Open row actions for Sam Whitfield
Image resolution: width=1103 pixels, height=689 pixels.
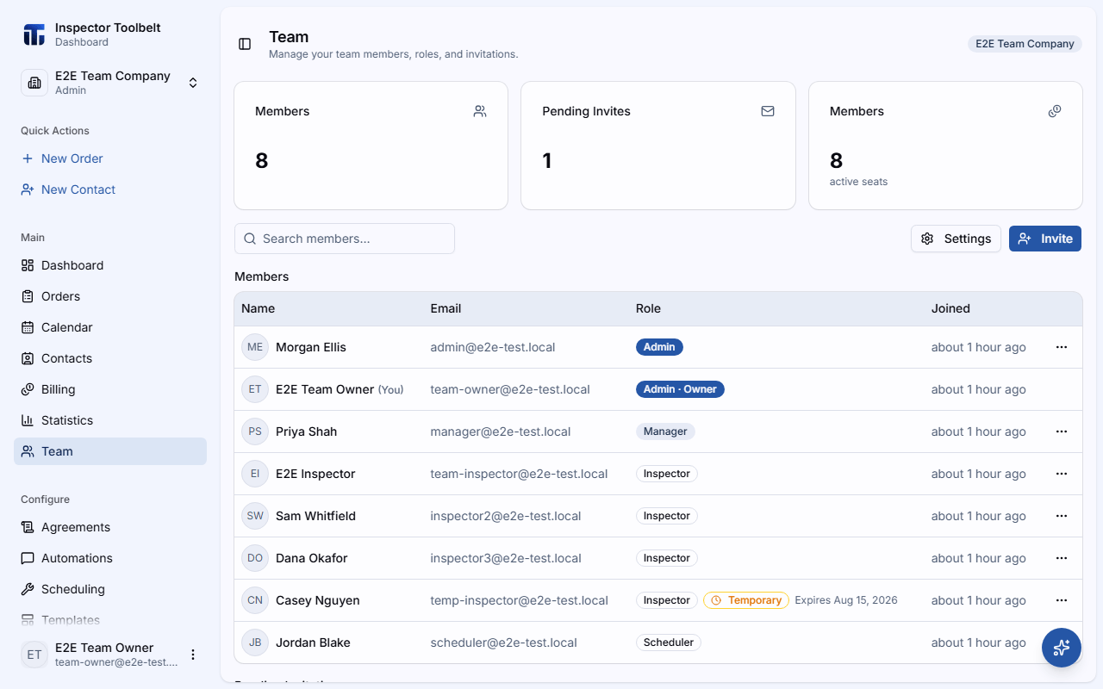(x=1062, y=516)
